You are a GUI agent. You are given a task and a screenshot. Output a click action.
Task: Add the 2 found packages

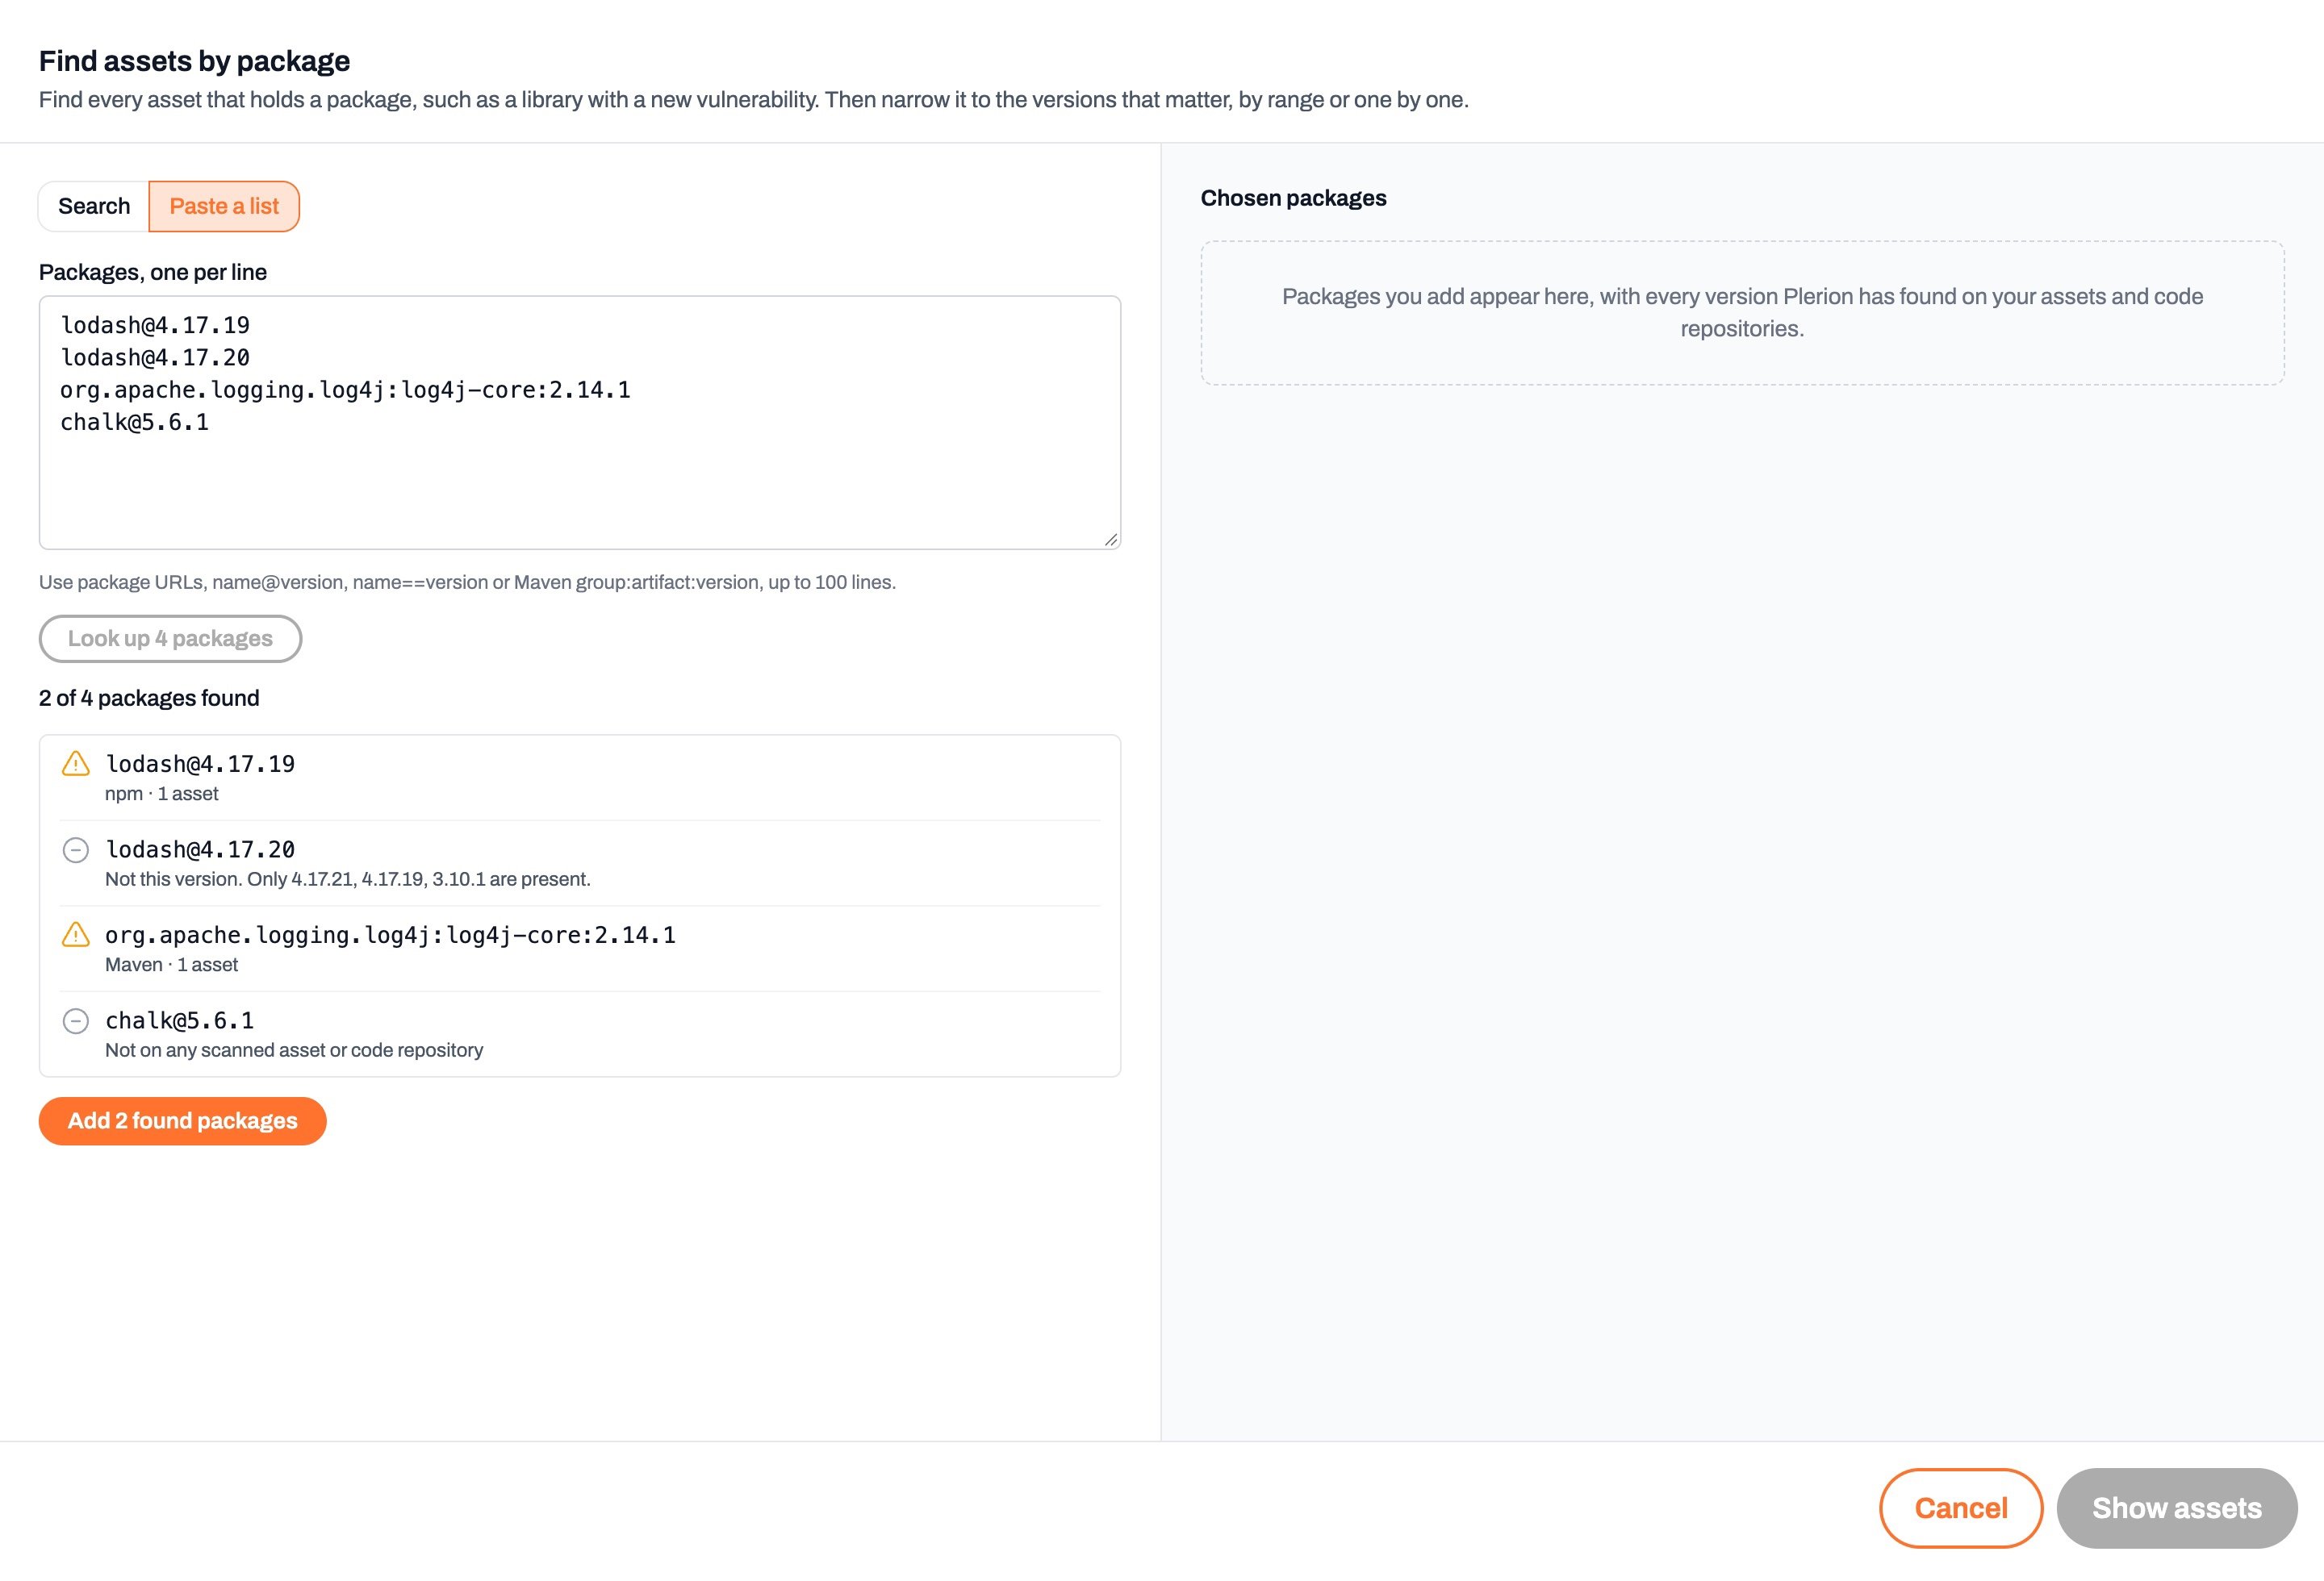point(182,1120)
